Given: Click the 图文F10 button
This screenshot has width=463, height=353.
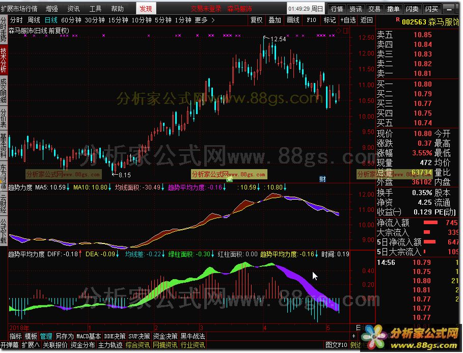Looking at the screenshot, I should tap(336, 345).
